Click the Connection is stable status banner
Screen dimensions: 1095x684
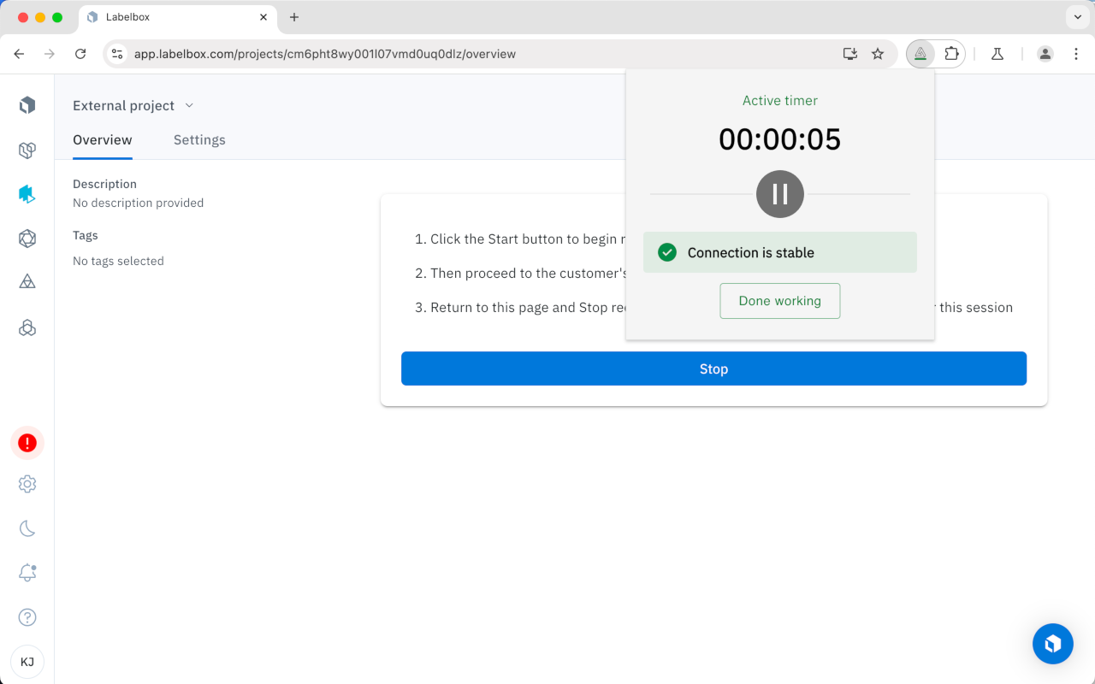tap(779, 252)
